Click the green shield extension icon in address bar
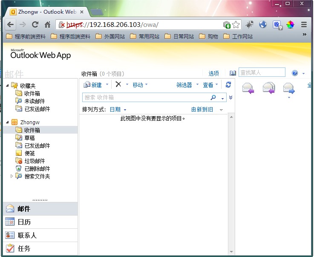Viewport: 314px width, 257px height. 227,25
